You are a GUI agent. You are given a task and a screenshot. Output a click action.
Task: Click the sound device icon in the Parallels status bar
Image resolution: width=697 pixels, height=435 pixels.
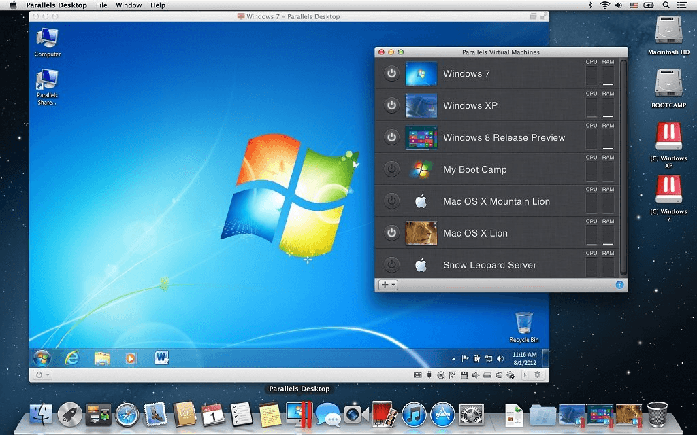[x=475, y=374]
